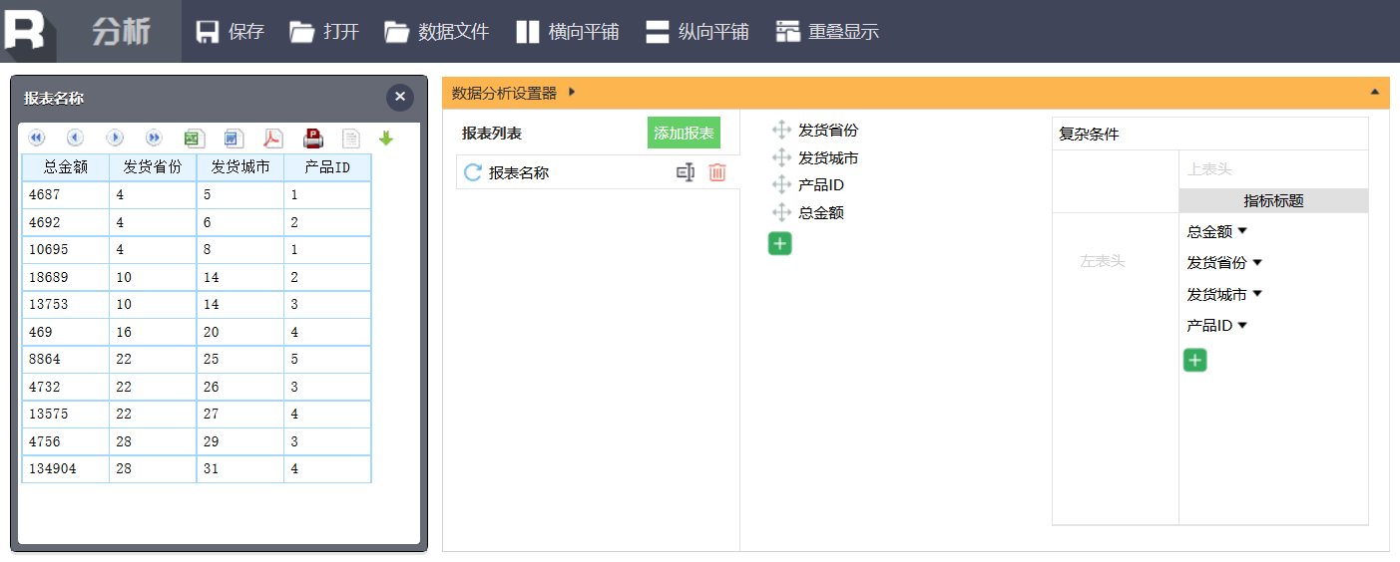
Task: Click the 发货省份 column header in the table
Action: 153,167
